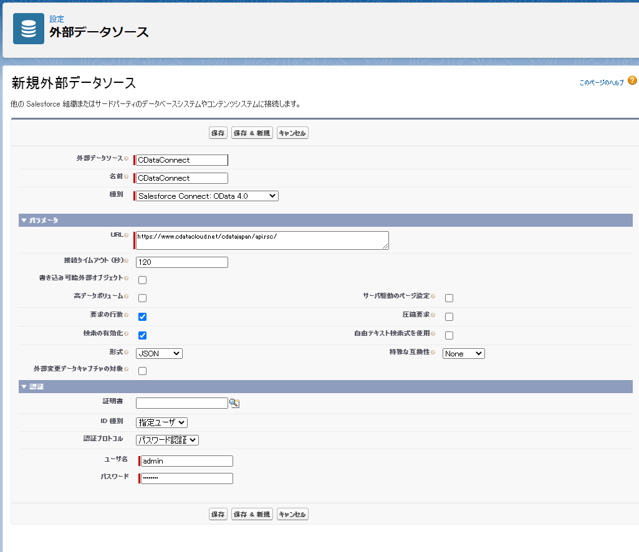Collapse the パラメータ section

(22, 220)
